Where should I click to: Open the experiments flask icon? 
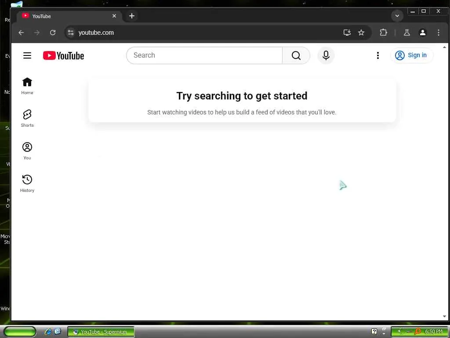tap(406, 33)
